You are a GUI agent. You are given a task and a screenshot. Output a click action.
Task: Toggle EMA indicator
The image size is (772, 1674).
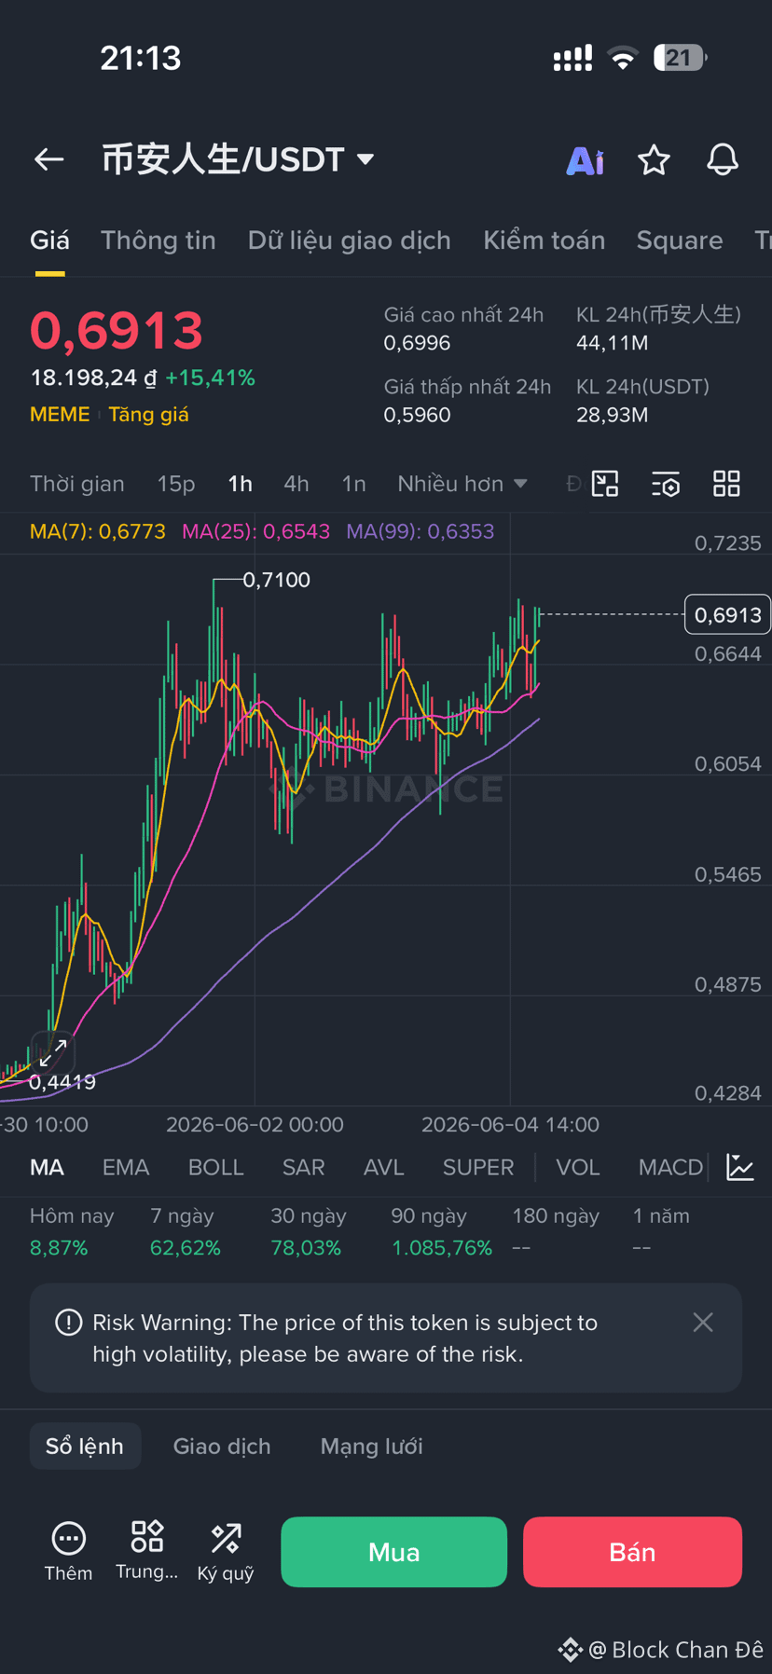click(126, 1167)
